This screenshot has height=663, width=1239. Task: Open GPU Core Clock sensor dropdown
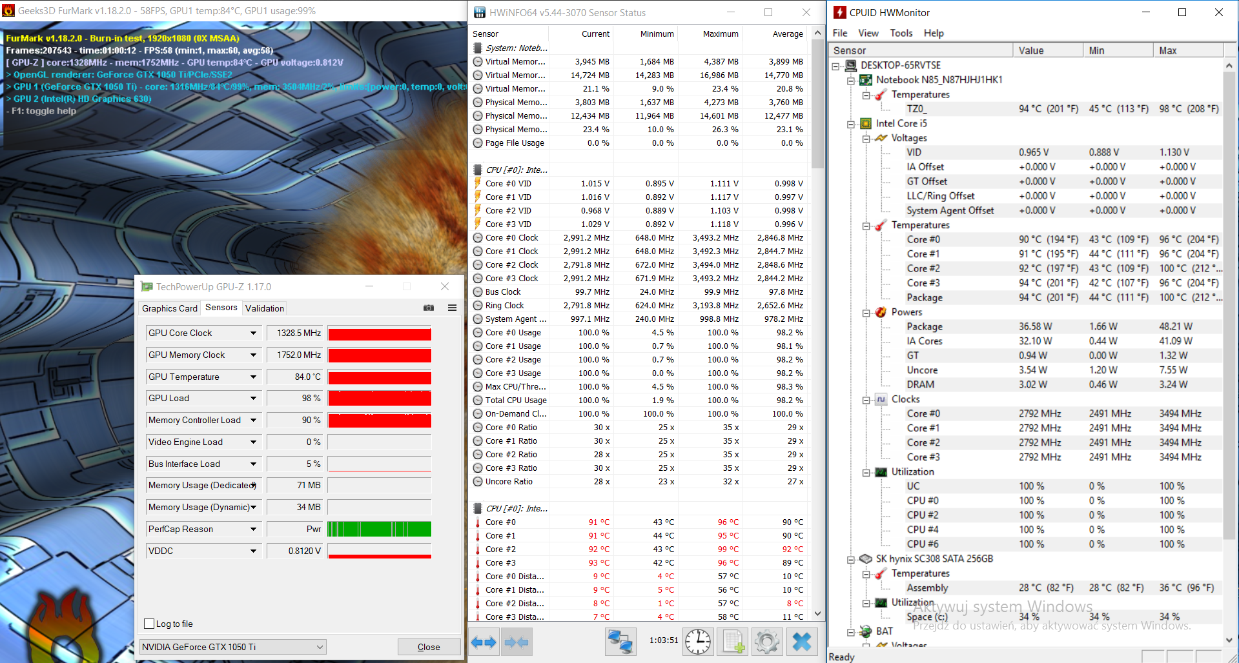(x=253, y=333)
